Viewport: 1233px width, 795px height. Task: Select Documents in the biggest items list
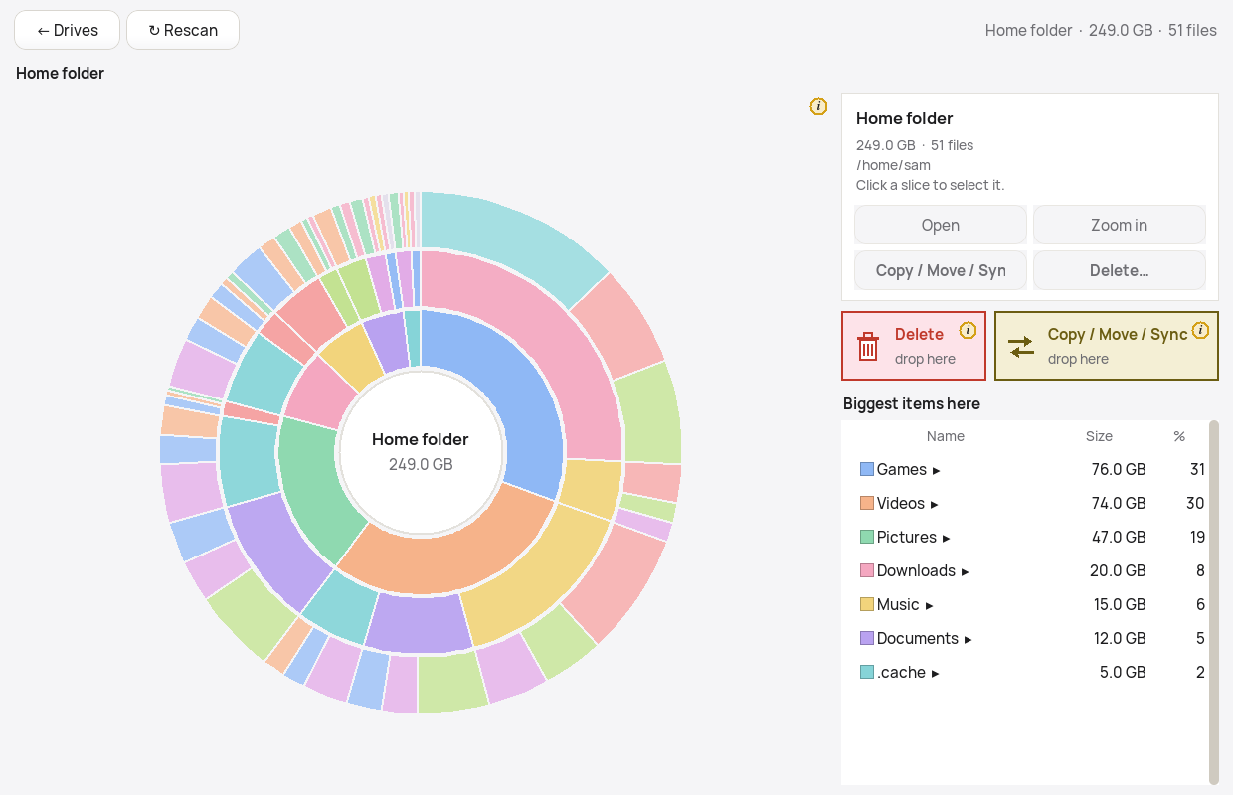coord(1025,638)
